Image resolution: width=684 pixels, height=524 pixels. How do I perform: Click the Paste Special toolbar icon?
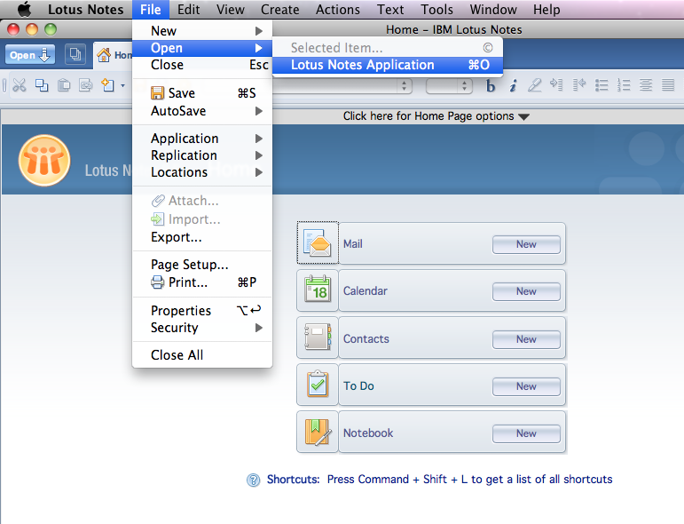point(86,84)
